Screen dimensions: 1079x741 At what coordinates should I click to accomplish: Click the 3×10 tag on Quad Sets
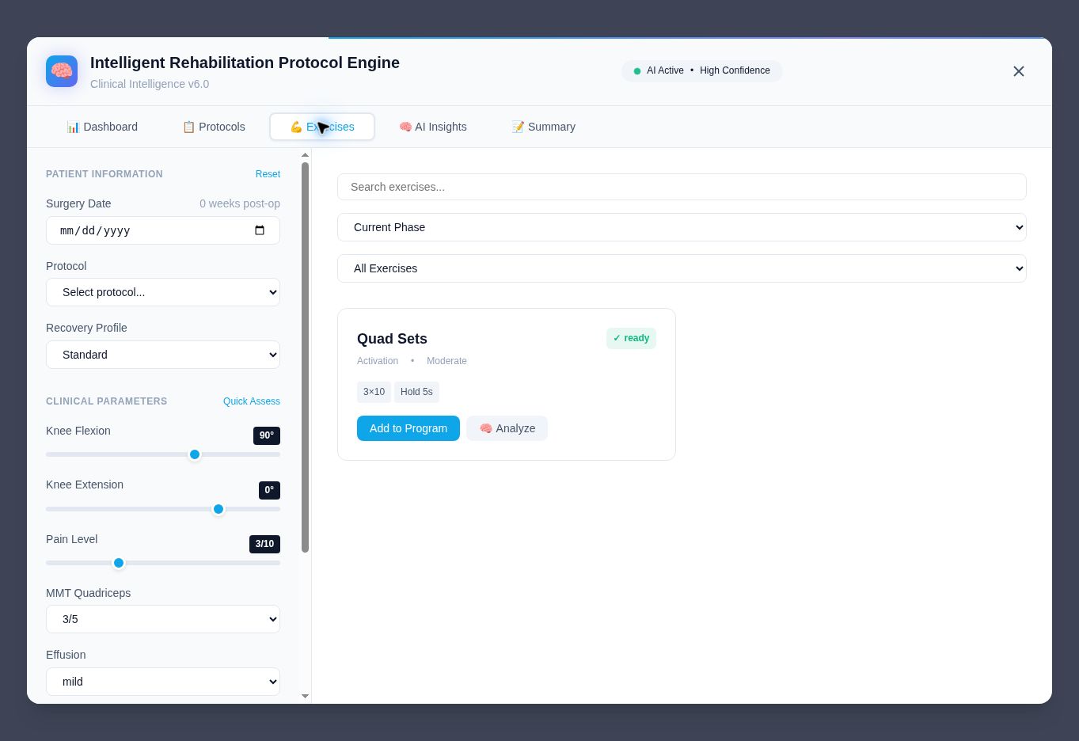[374, 392]
